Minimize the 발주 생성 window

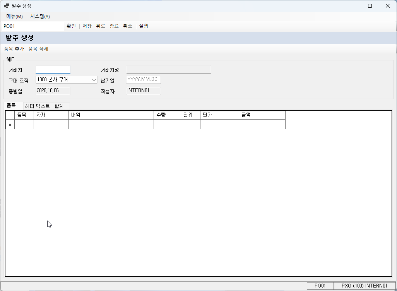point(353,6)
